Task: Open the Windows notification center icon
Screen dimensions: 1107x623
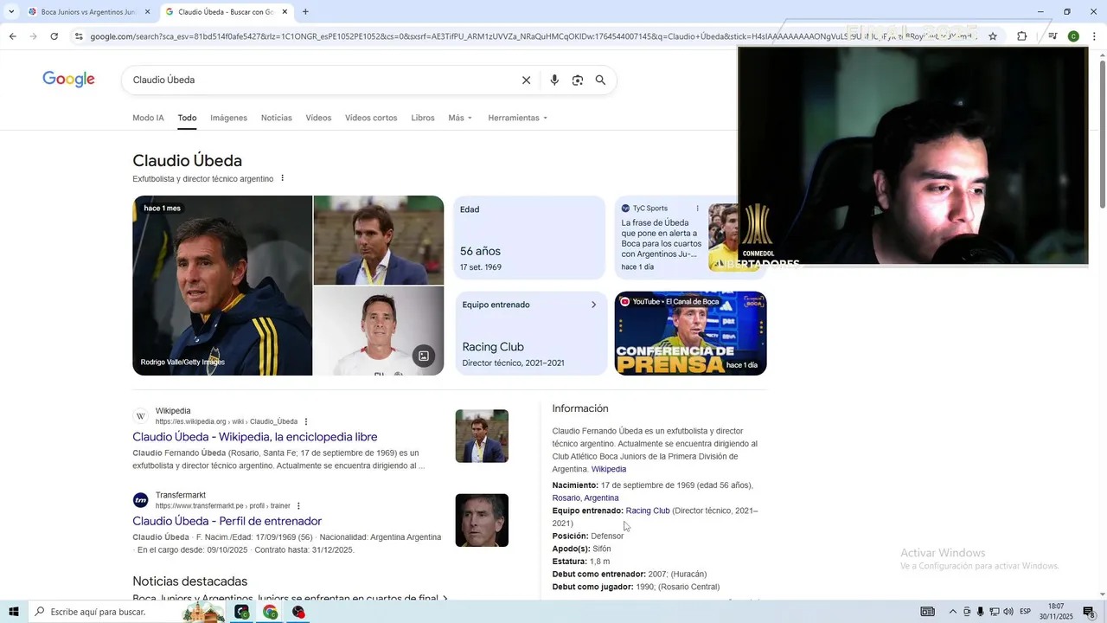Action: [1089, 612]
